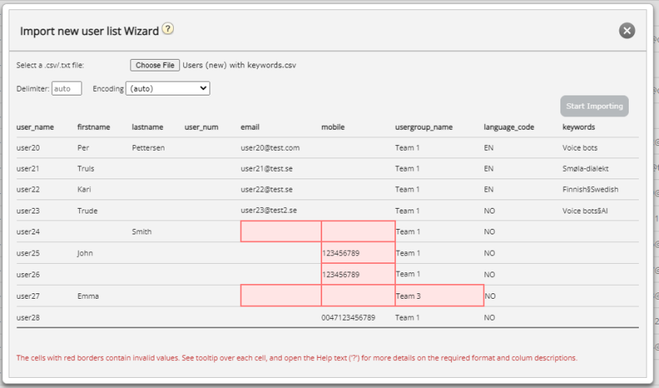Select the invalid mobile cell for user24
659x388 pixels.
point(358,231)
